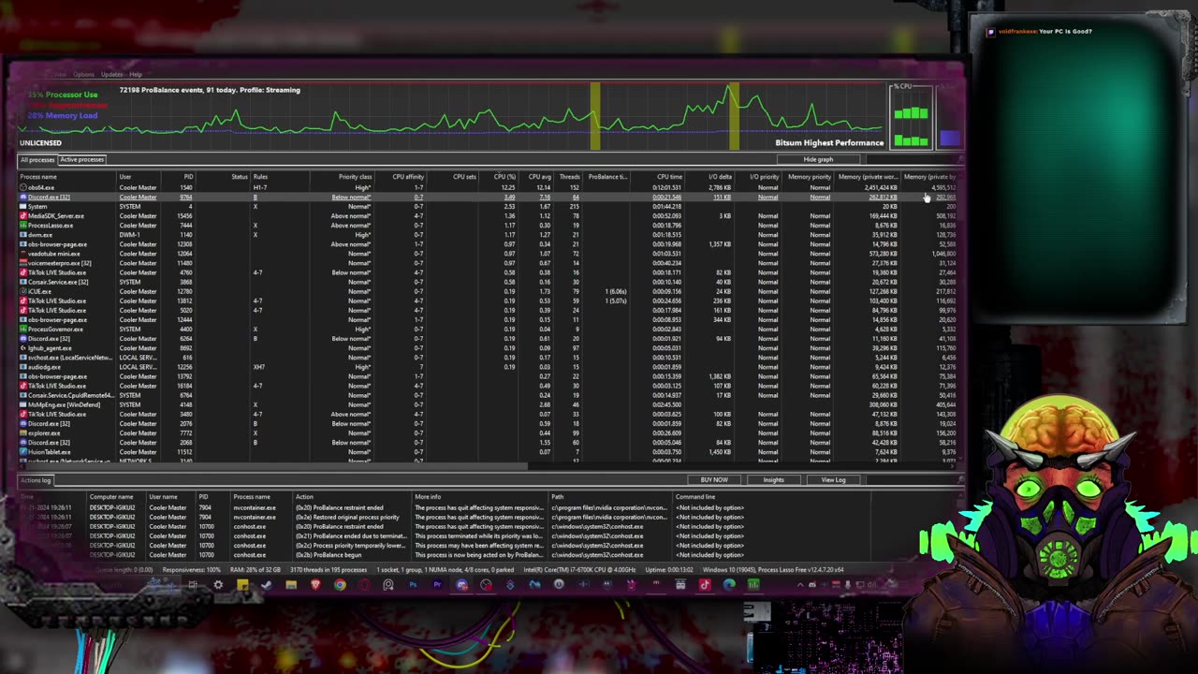Click 'Bitsum Highest Performance' power plan text

[829, 142]
